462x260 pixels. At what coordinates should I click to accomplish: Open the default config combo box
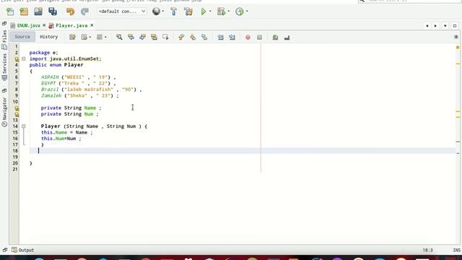122,12
